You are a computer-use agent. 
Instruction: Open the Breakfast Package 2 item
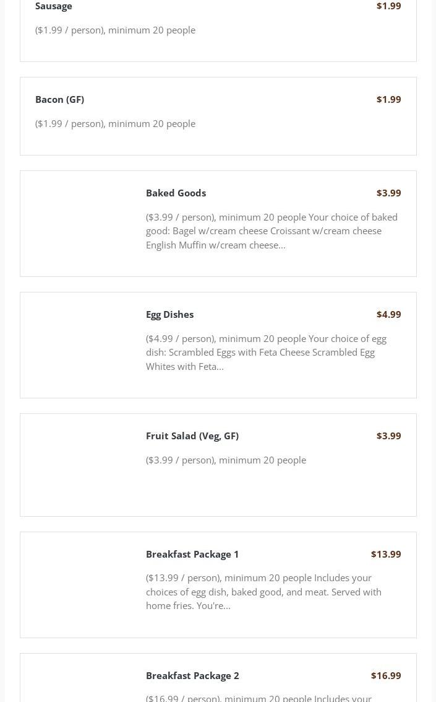tap(192, 675)
